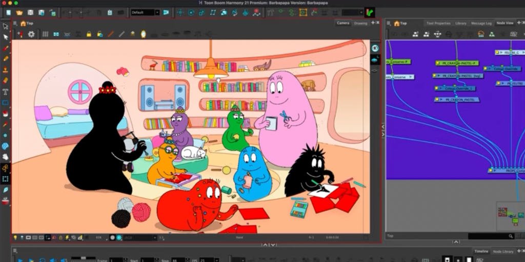Select the Stamp tool in sidebar

(x=5, y=70)
